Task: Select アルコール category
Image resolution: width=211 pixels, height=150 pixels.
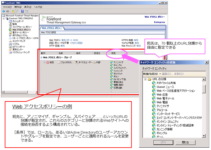Action: 162,110
